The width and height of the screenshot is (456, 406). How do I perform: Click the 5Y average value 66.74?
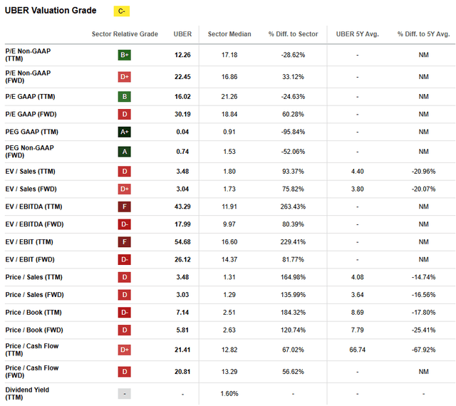tap(358, 350)
